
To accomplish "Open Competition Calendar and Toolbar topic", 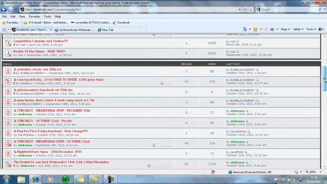I will 40,41.
